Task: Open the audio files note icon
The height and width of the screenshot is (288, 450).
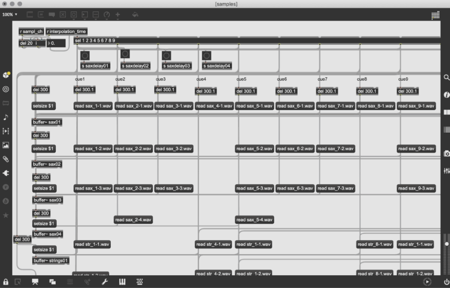Action: (6, 117)
